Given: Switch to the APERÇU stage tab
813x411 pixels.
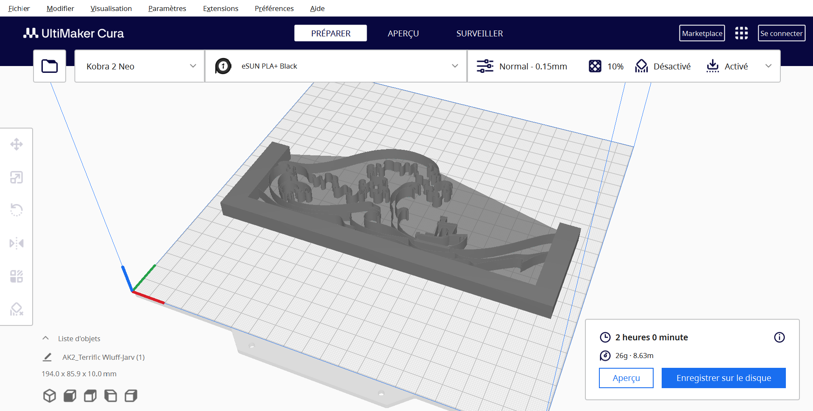Looking at the screenshot, I should pos(403,33).
